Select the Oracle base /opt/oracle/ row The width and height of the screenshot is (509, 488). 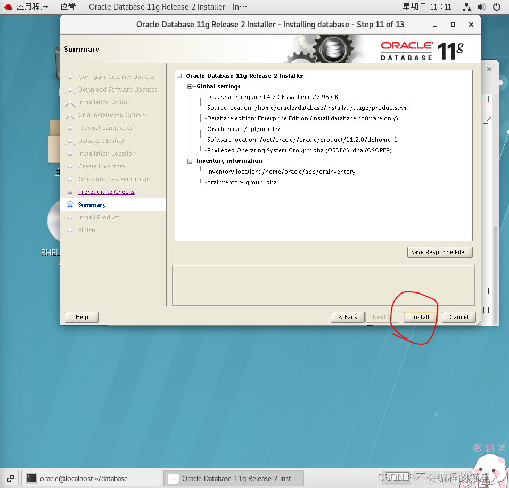pos(243,129)
